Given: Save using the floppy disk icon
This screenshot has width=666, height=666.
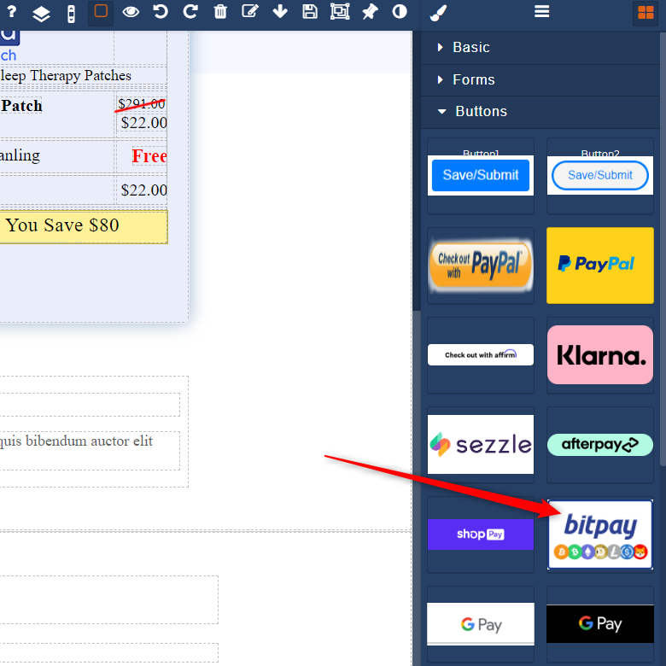Looking at the screenshot, I should pyautogui.click(x=310, y=12).
